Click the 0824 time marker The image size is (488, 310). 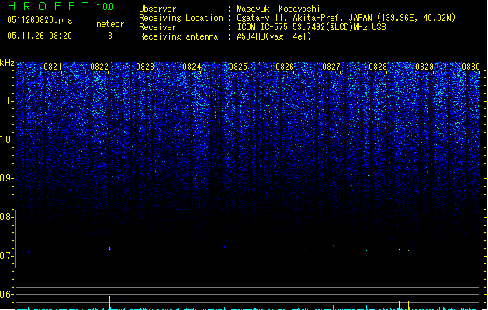click(x=192, y=67)
